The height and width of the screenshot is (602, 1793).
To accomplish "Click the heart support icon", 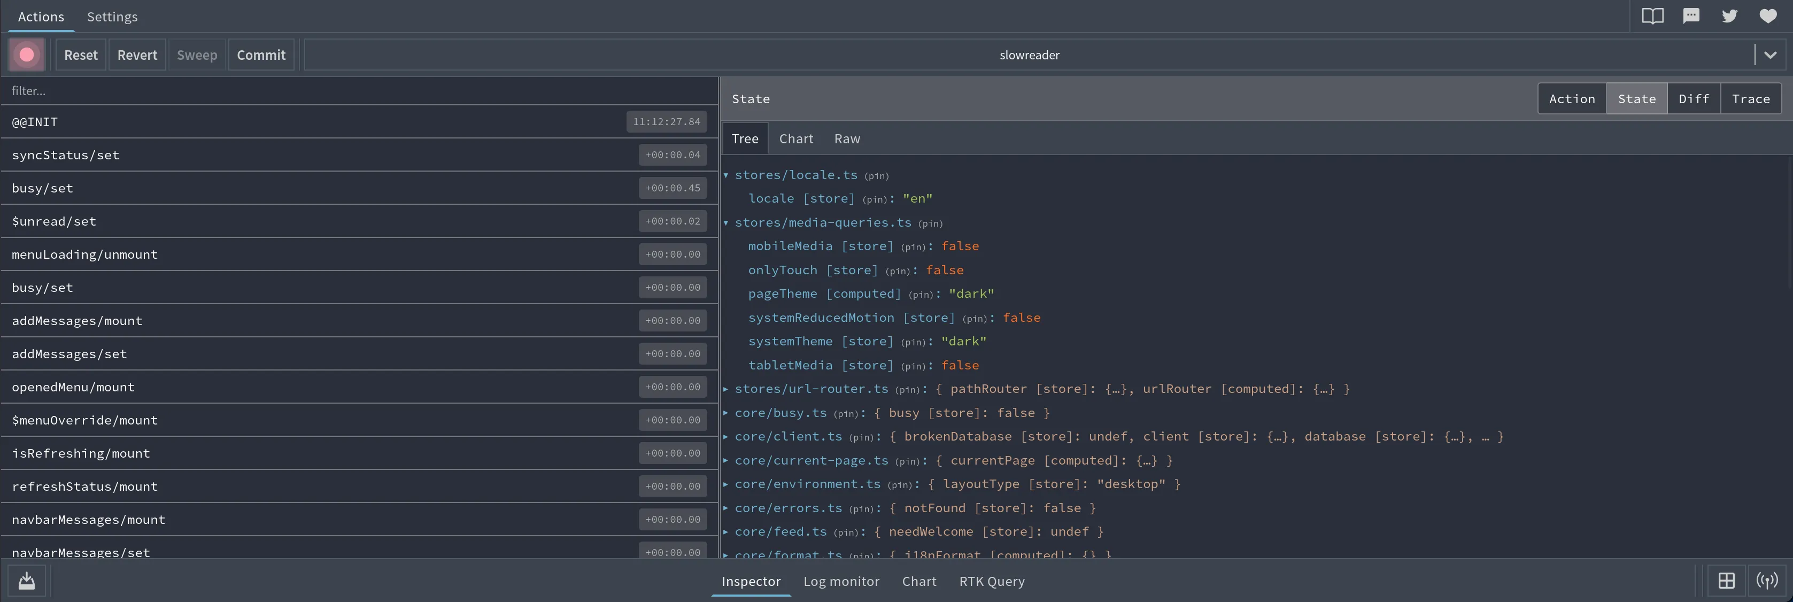I will (1768, 16).
